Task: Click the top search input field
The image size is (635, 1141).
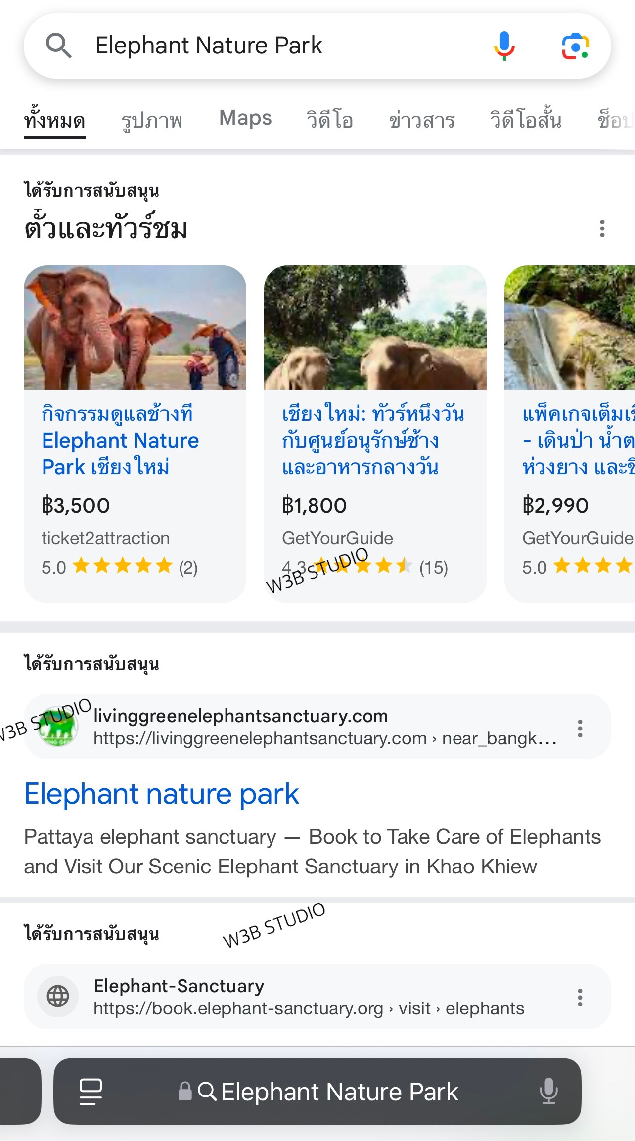Action: tap(277, 46)
